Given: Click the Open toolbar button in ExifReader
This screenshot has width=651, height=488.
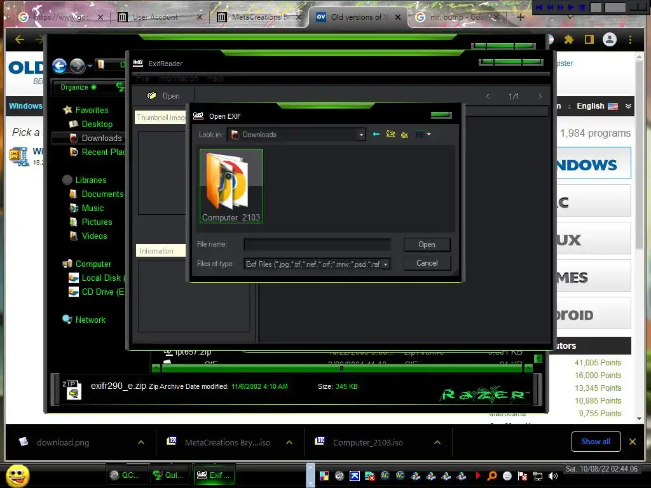Looking at the screenshot, I should click(163, 96).
